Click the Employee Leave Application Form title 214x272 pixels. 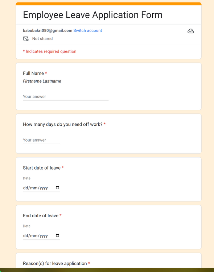coord(93,15)
